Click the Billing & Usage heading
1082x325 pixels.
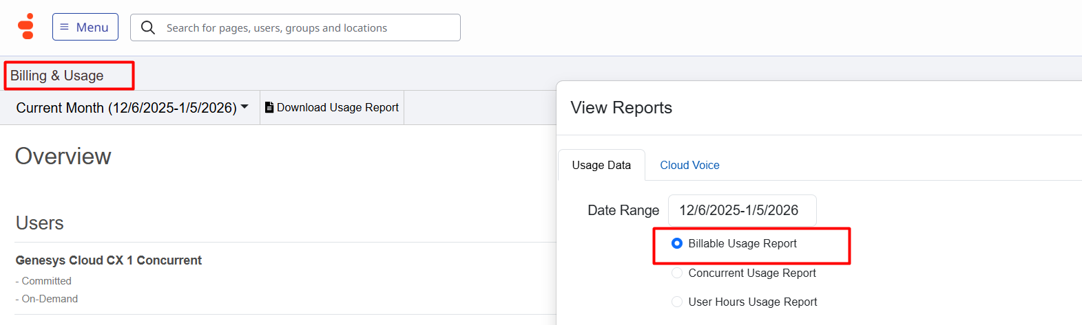pyautogui.click(x=57, y=76)
